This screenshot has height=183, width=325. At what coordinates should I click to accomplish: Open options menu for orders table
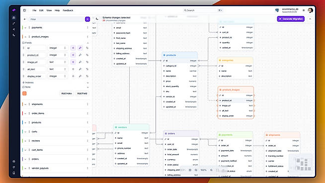click(x=87, y=159)
